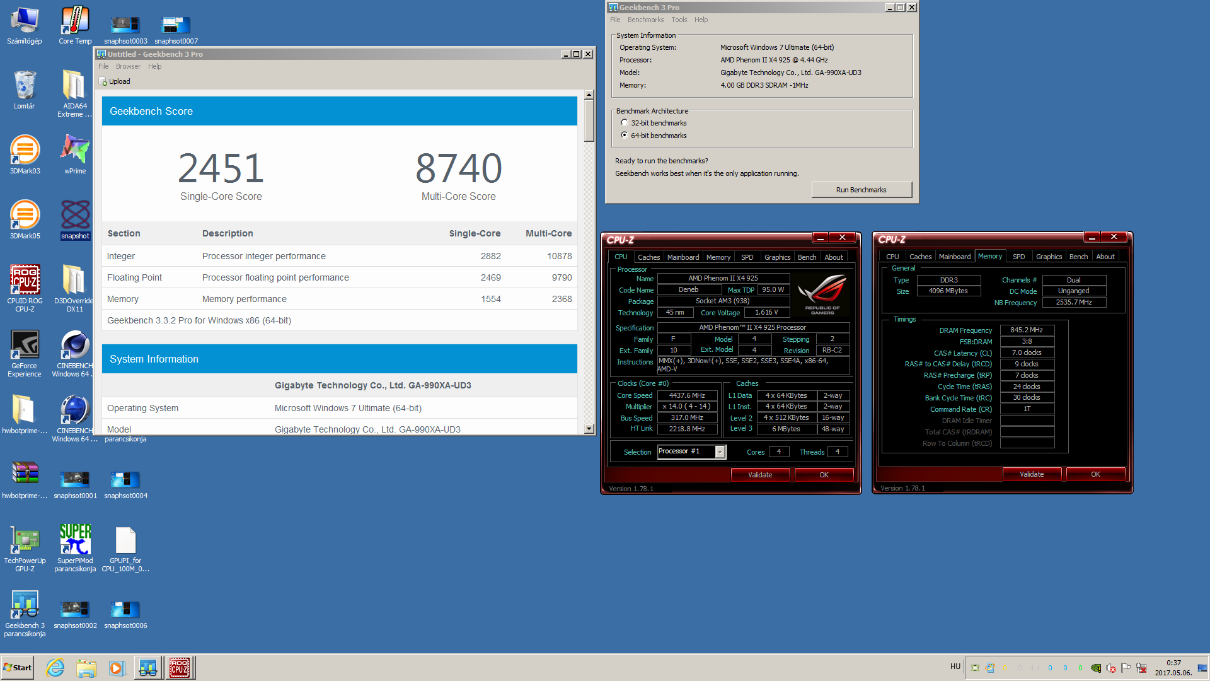
Task: Select the 64-bit benchmarks option
Action: (x=654, y=136)
